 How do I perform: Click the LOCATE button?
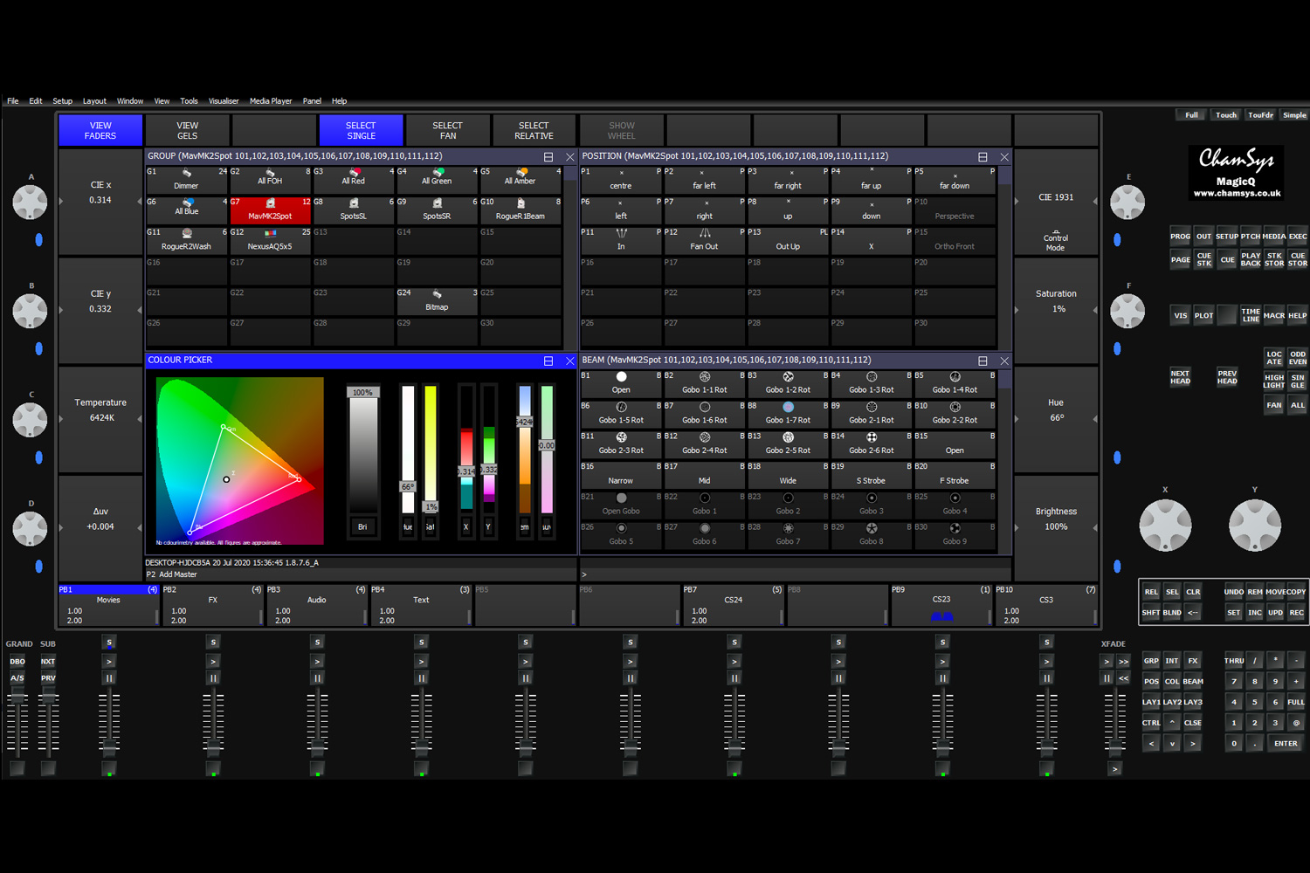tap(1274, 358)
